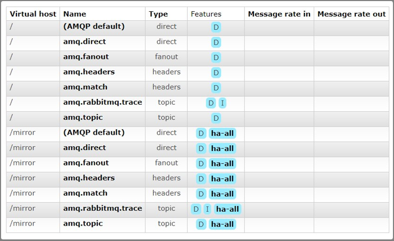
Task: Click the Features column header
Action: 206,14
